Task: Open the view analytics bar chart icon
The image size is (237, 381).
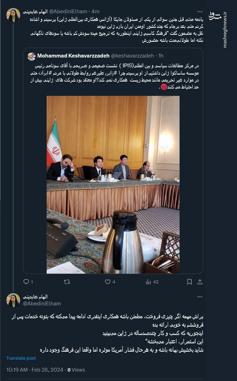Action: (x=148, y=282)
